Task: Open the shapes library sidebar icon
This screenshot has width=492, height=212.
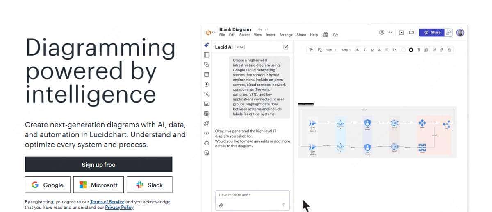Action: click(207, 65)
